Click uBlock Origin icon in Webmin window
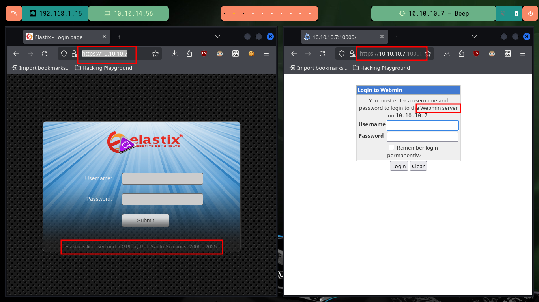Screen dimensions: 539x302 476,54
